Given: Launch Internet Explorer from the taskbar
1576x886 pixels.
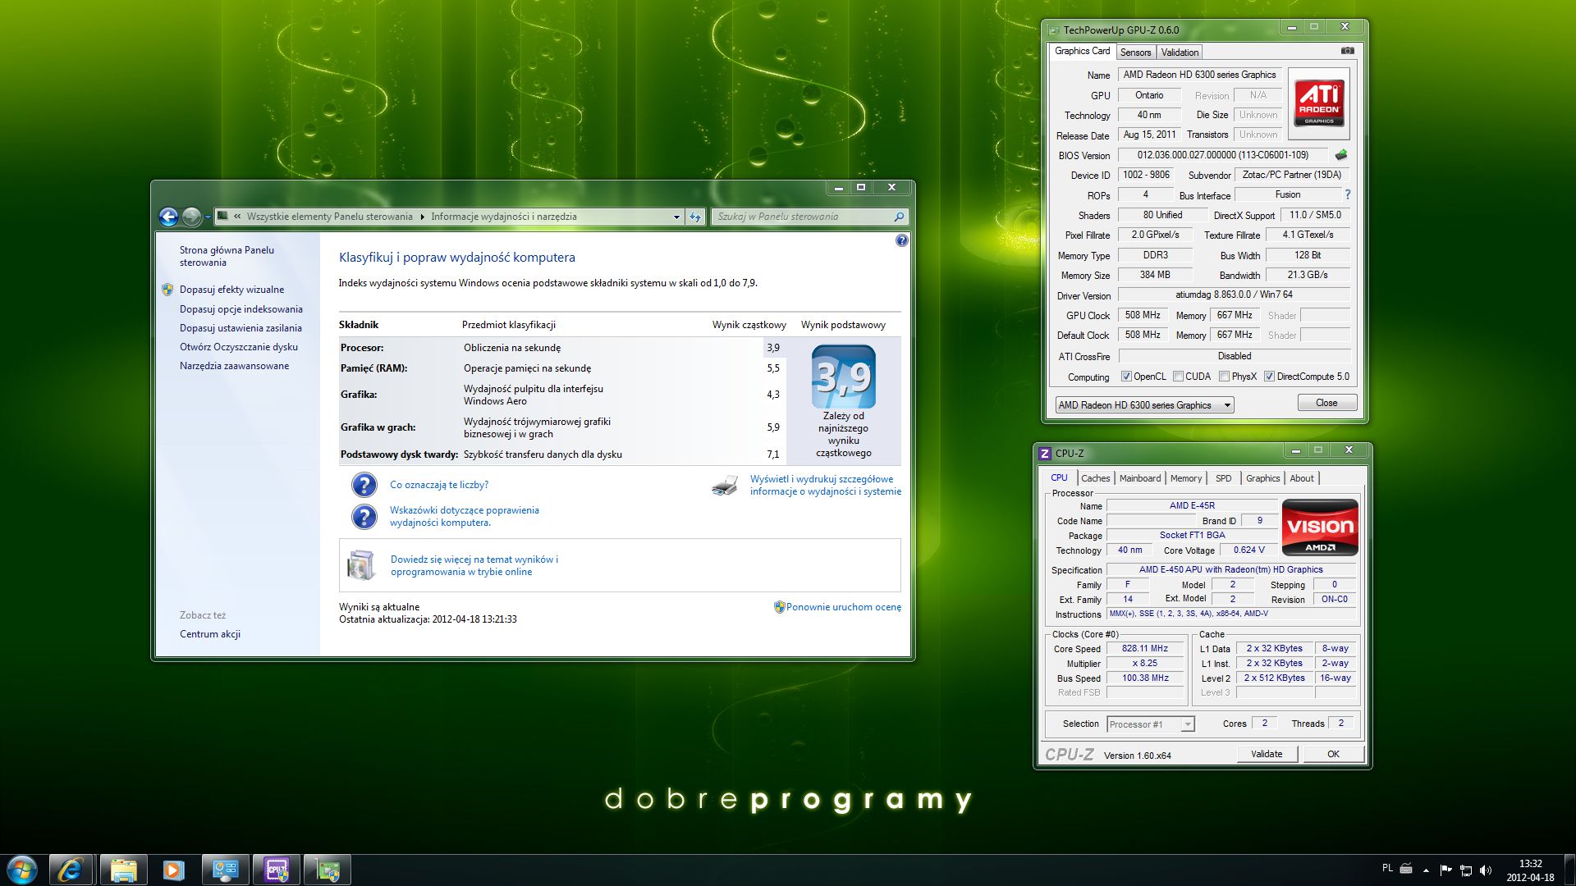Looking at the screenshot, I should click(x=70, y=870).
